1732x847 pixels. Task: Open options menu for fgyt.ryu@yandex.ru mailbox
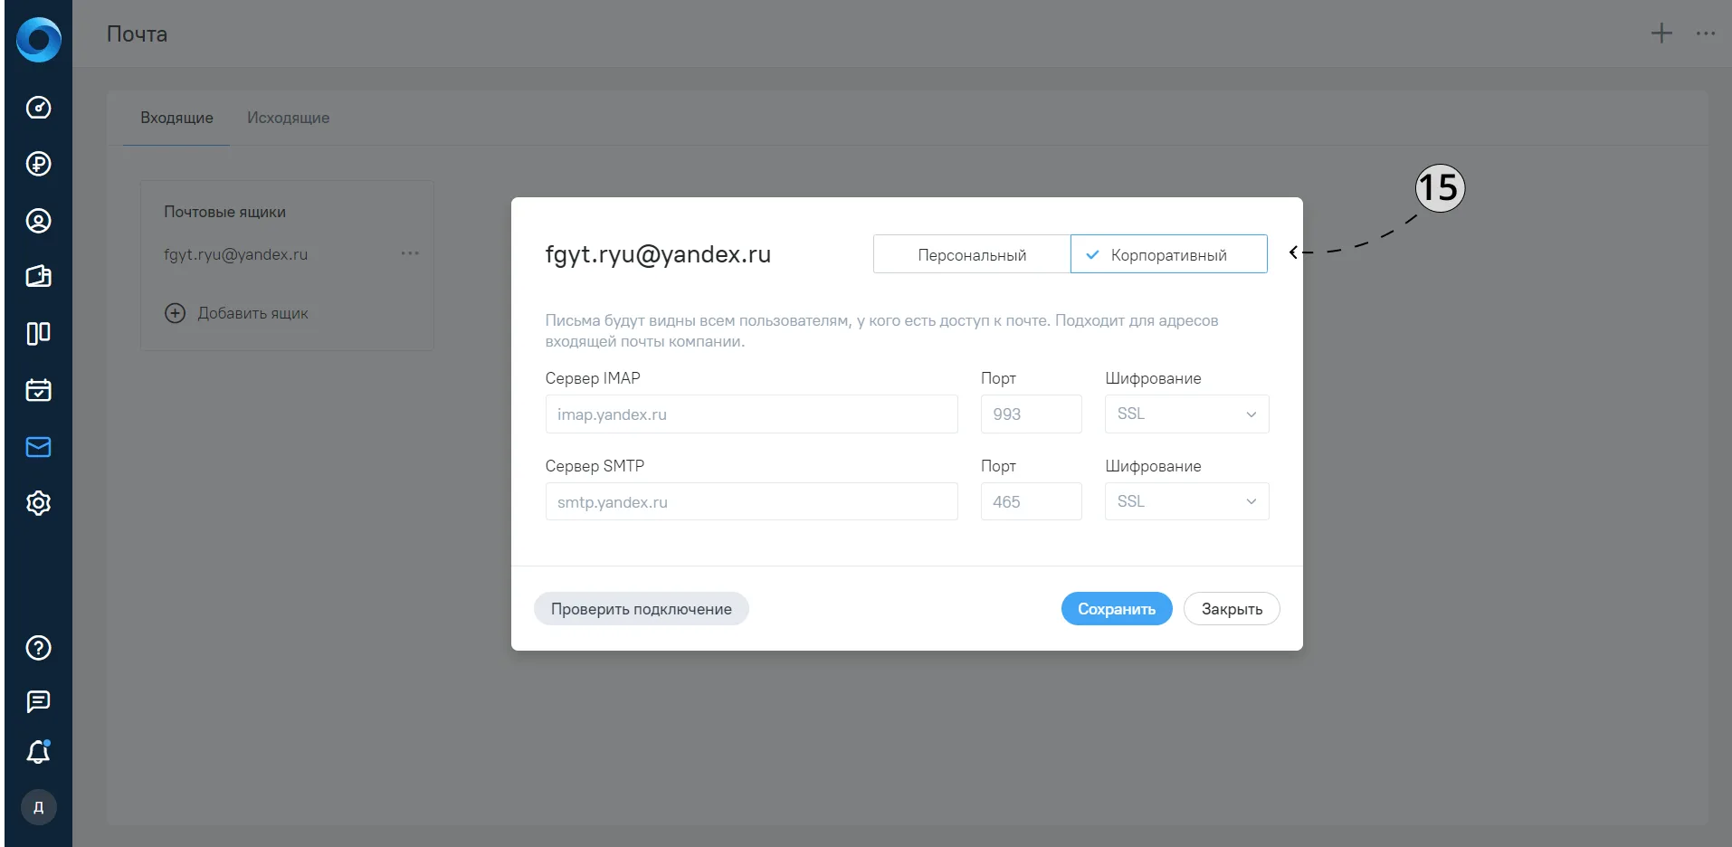[x=410, y=253]
